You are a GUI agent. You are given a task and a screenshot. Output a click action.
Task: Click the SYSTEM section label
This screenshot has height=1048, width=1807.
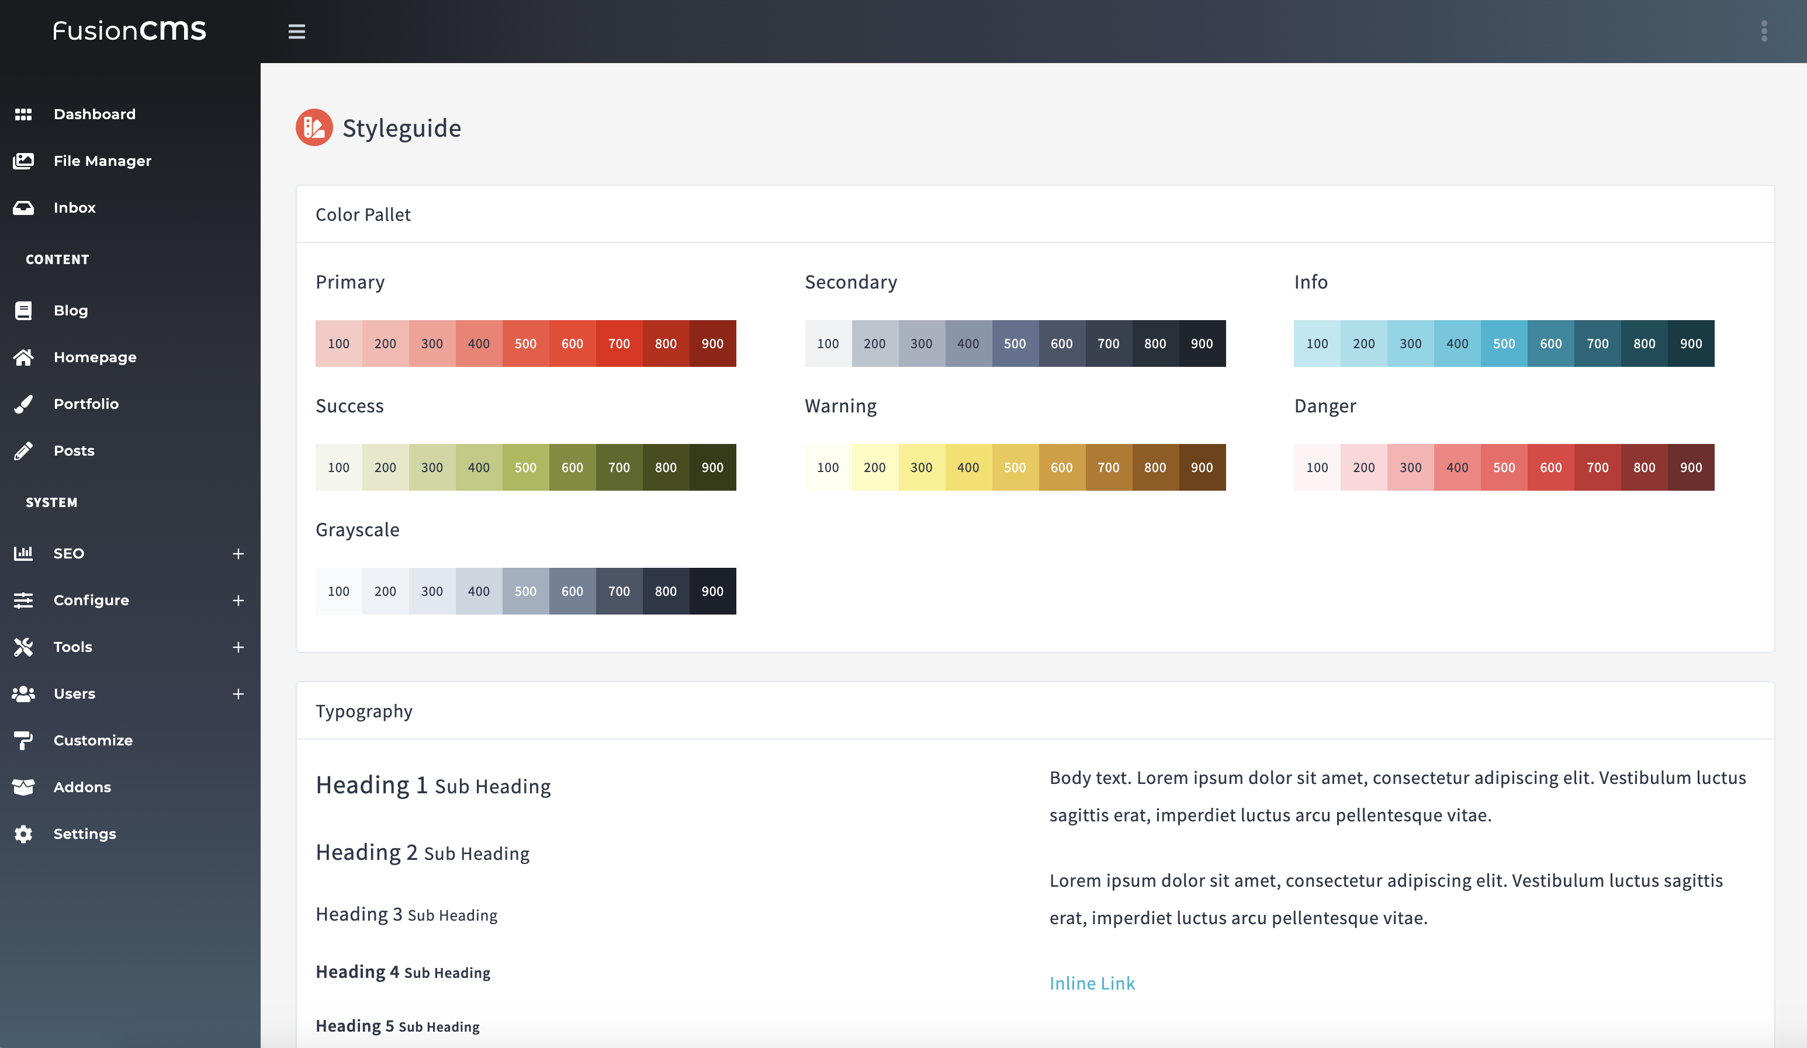(51, 502)
